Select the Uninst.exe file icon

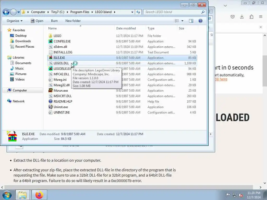coord(50,107)
